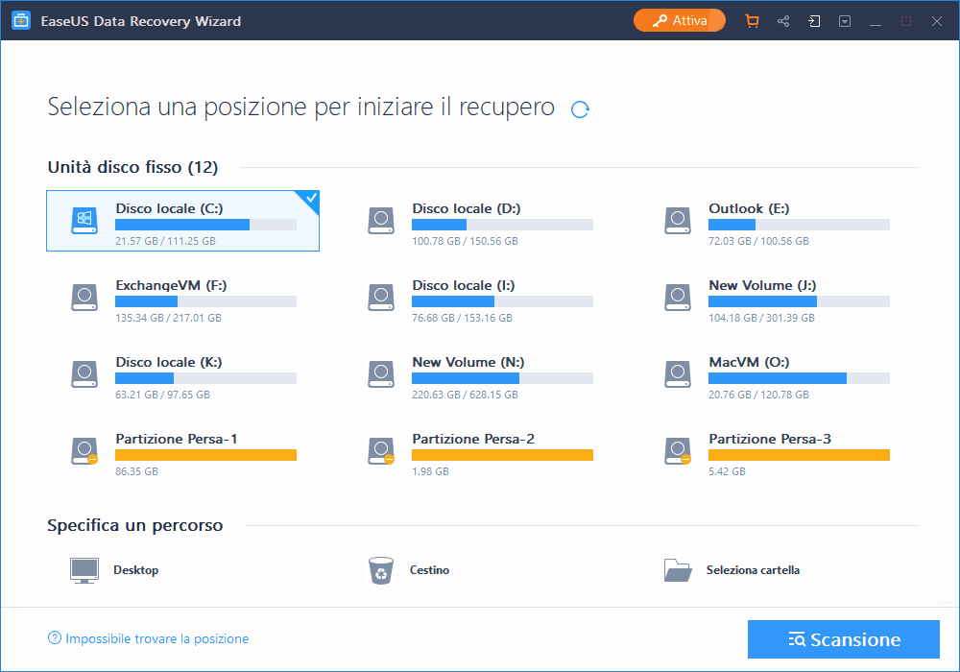Open the 'Impossibile trovare la posizione' help link

[156, 638]
